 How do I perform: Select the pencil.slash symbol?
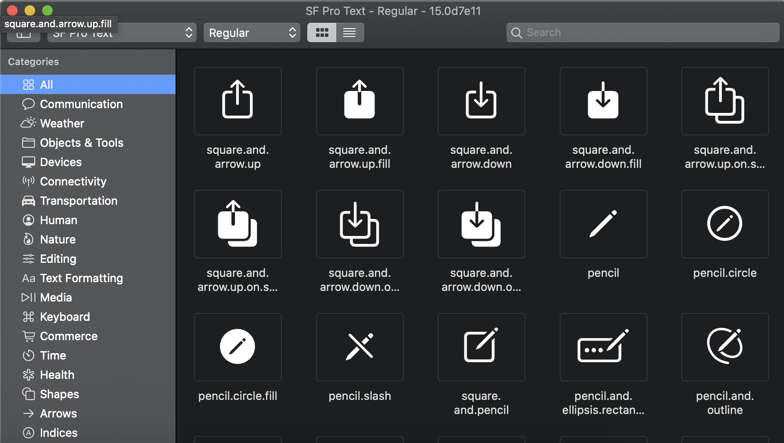pyautogui.click(x=360, y=347)
